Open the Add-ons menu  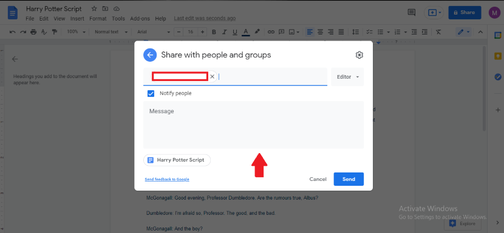[140, 19]
